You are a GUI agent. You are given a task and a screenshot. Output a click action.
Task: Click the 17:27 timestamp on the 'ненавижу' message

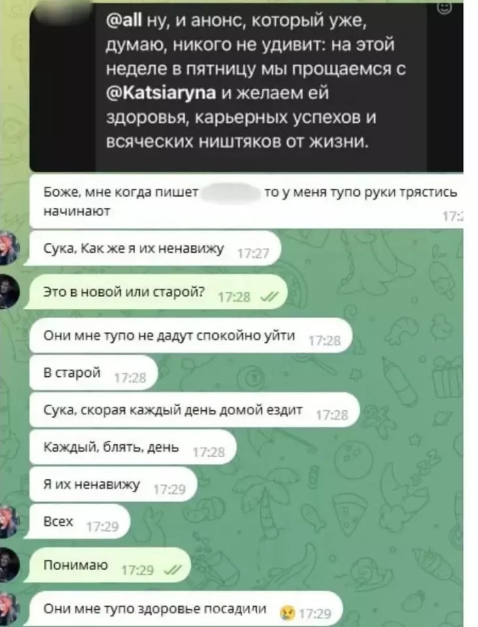click(x=253, y=254)
